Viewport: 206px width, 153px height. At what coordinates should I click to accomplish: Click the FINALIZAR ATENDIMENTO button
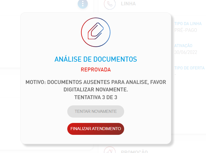point(96,129)
